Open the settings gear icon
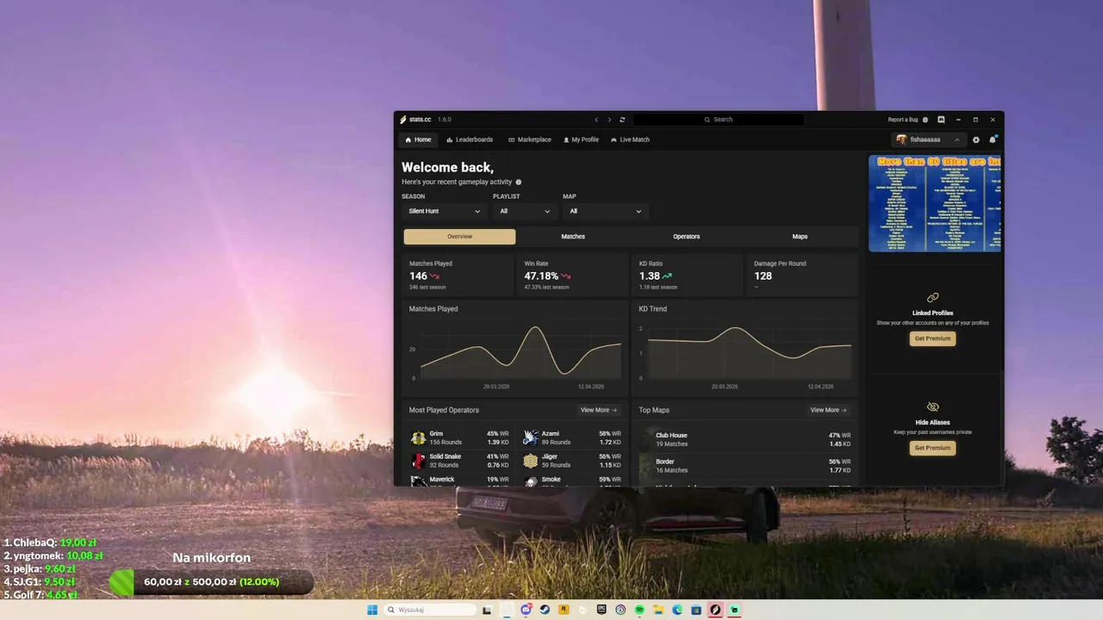1103x620 pixels. [x=976, y=139]
